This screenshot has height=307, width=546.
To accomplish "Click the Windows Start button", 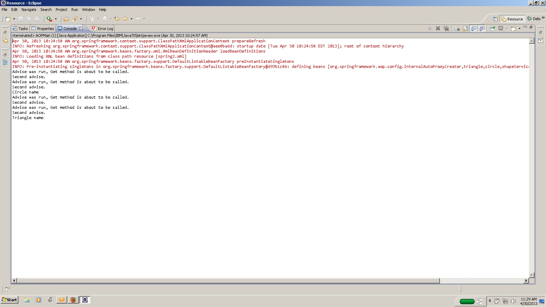I will point(10,300).
